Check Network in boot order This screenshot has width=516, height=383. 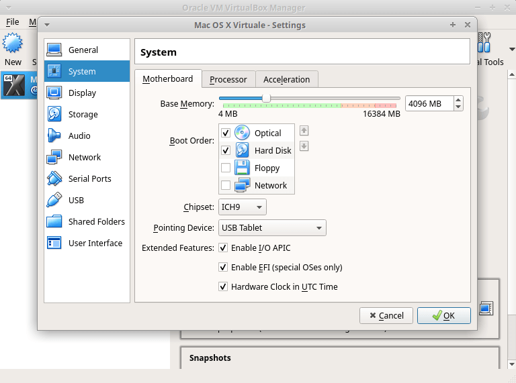226,185
